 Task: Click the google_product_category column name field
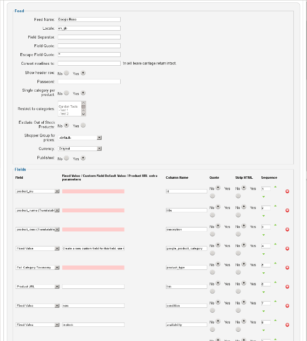click(x=186, y=248)
